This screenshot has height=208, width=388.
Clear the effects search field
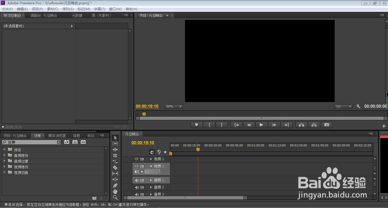[x=59, y=142]
